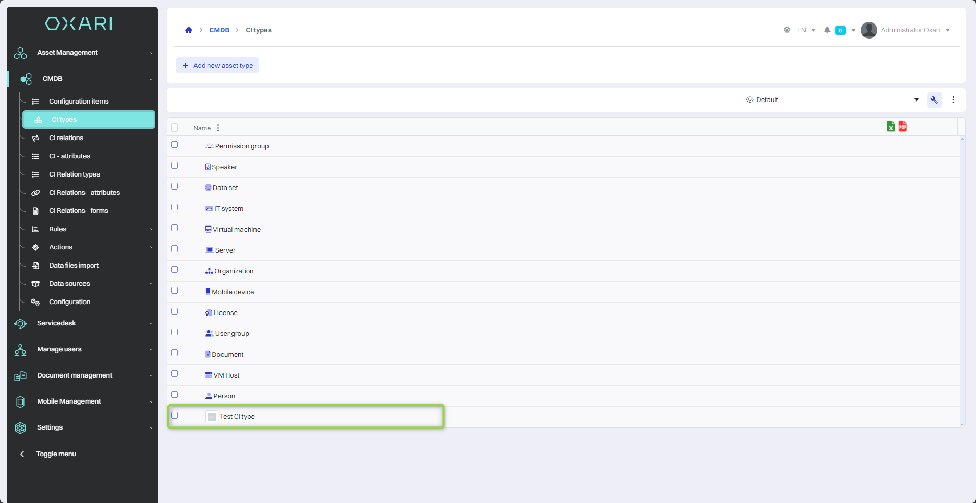Viewport: 976px width, 503px height.
Task: Open Name column options dots
Action: 218,128
